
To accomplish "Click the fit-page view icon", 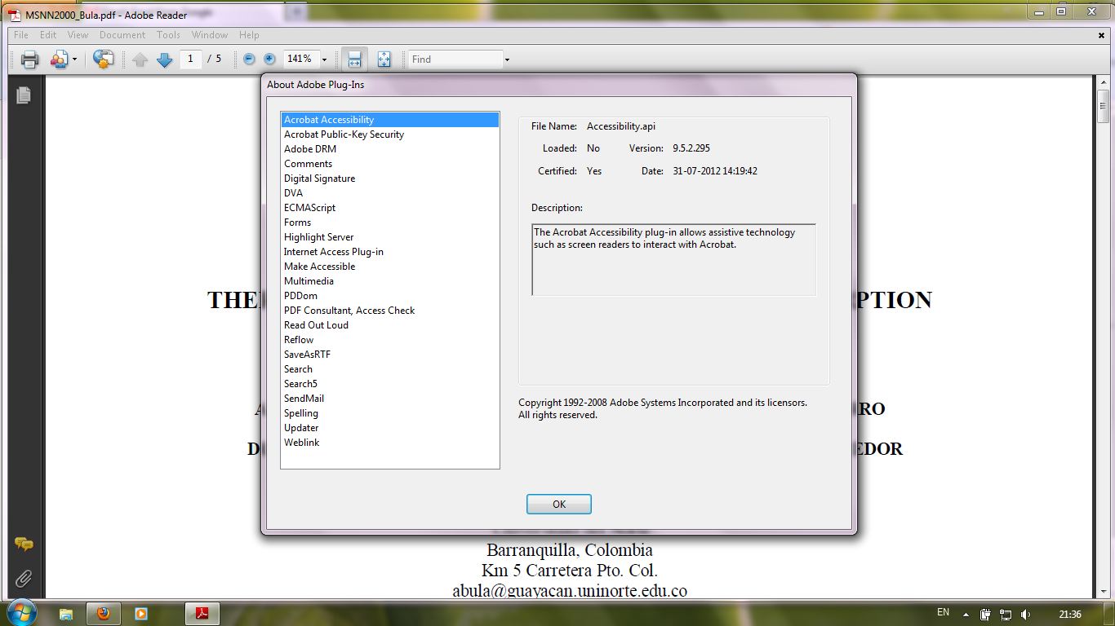I will click(383, 59).
